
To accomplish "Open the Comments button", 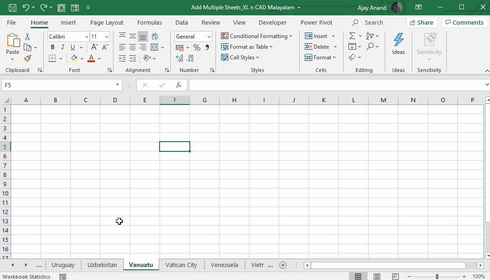I will (464, 22).
